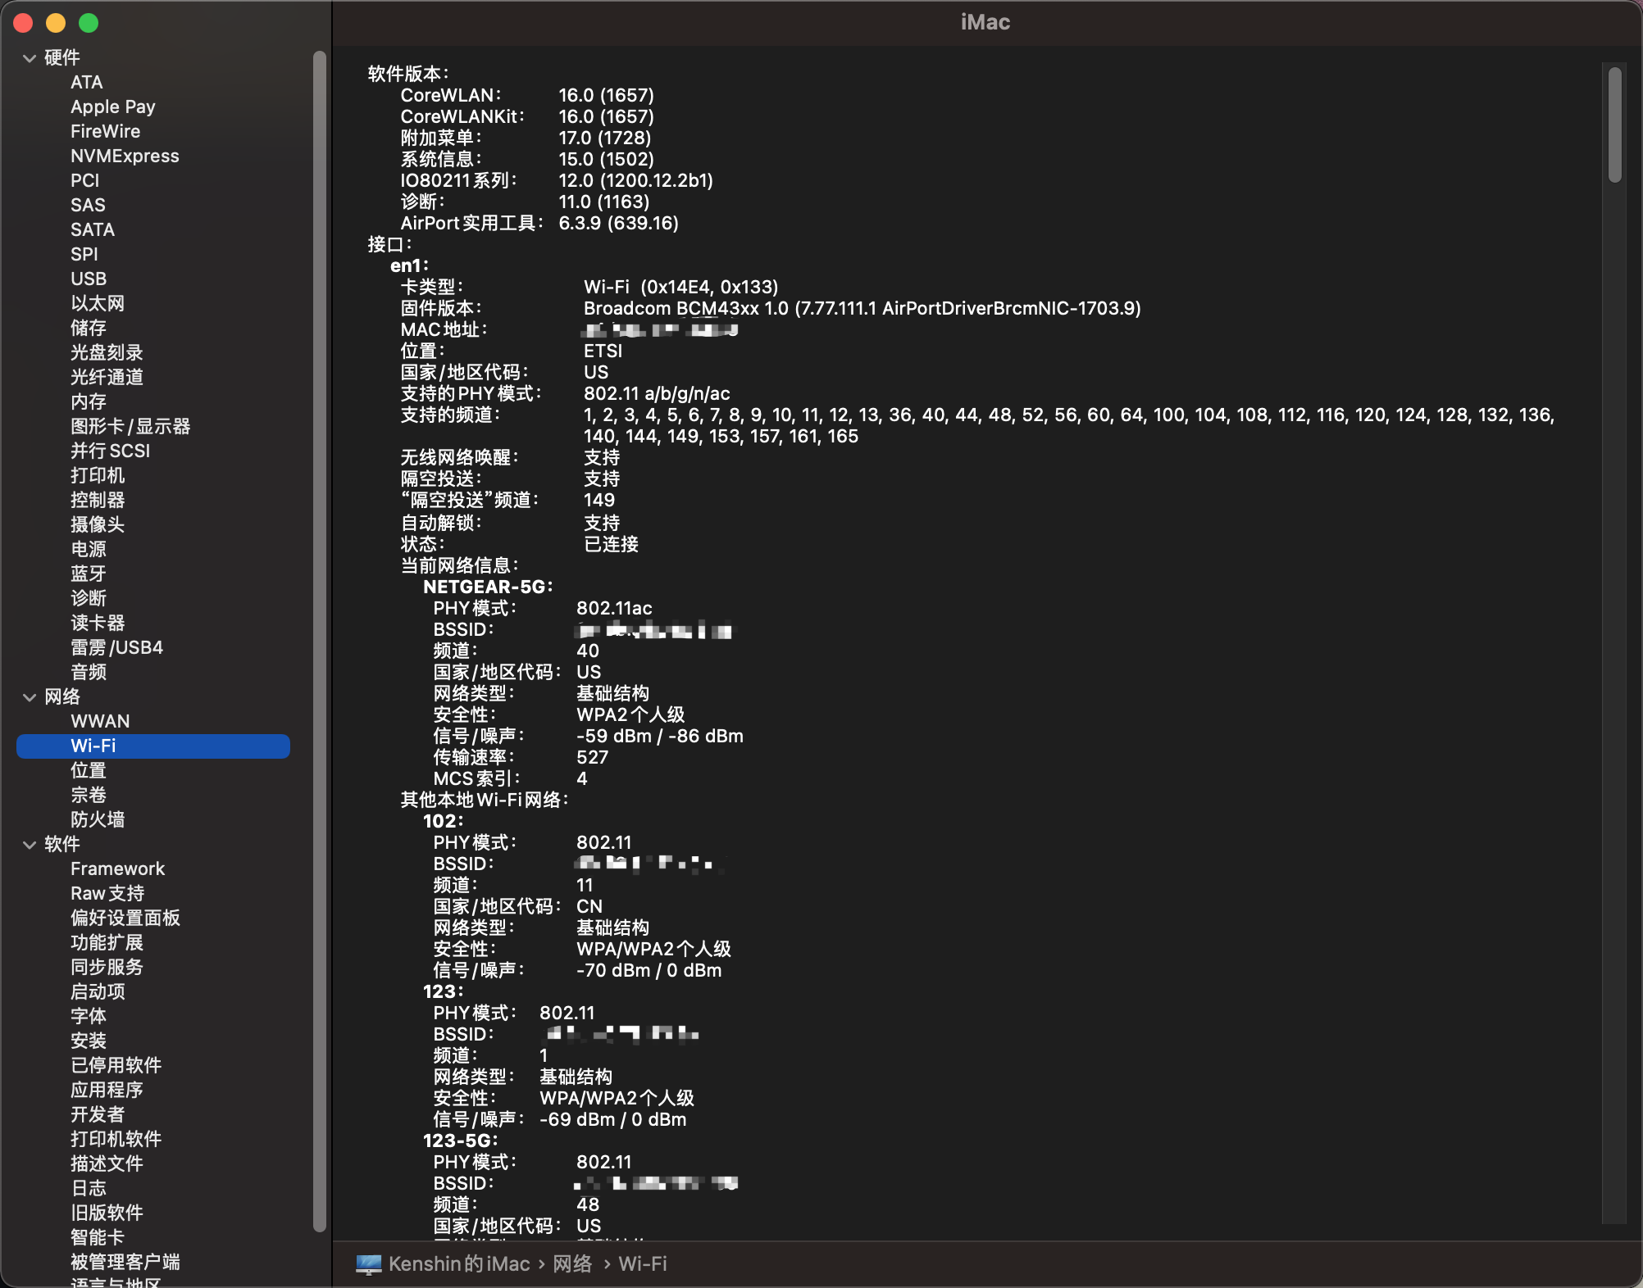
Task: Select 已停用软件 in the sidebar
Action: [x=116, y=1065]
